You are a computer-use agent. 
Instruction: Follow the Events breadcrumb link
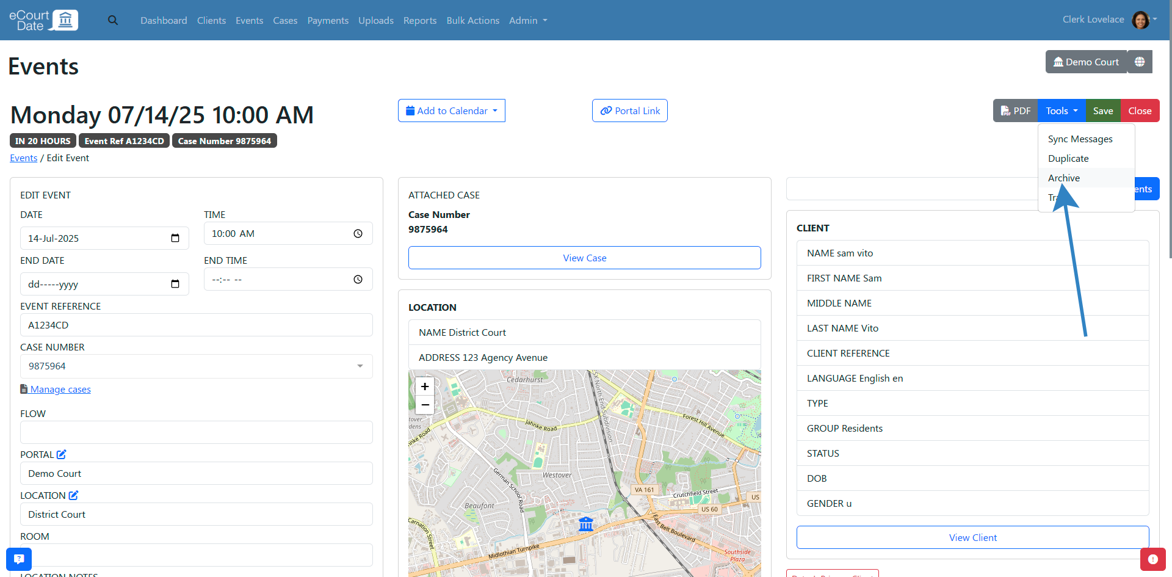click(24, 158)
